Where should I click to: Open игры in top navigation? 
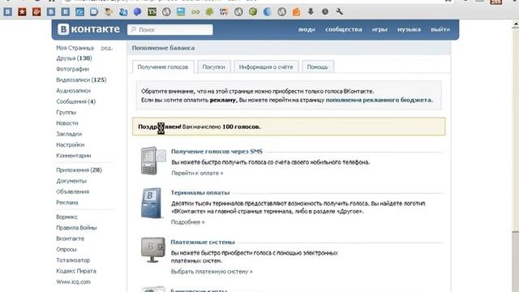click(380, 29)
